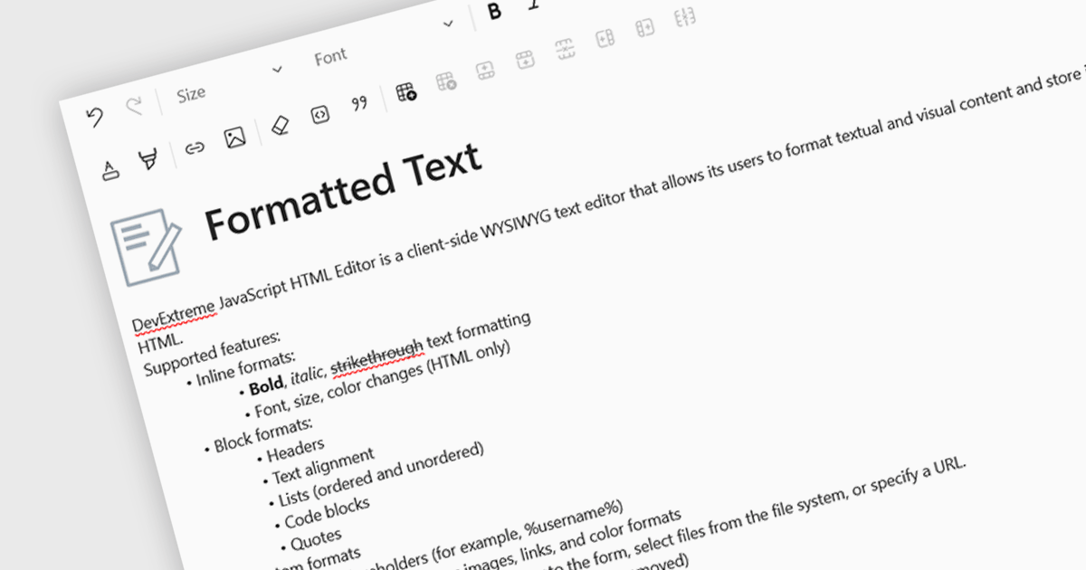
Task: Toggle Bold formatting
Action: click(494, 11)
